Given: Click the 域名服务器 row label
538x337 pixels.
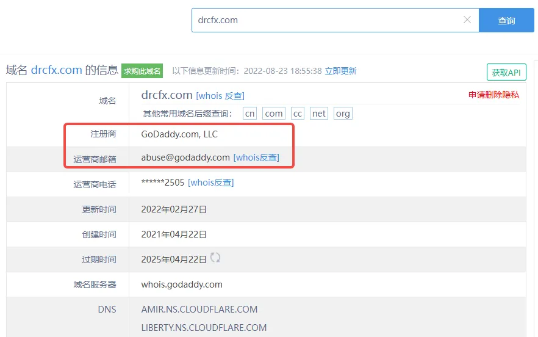Looking at the screenshot, I should [x=95, y=284].
